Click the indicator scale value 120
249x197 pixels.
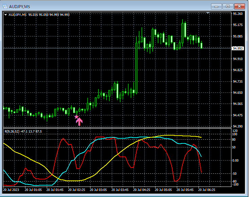pyautogui.click(x=235, y=131)
